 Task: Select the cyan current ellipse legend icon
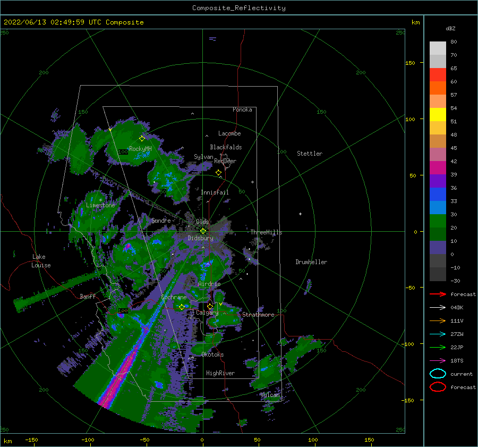pos(438,374)
